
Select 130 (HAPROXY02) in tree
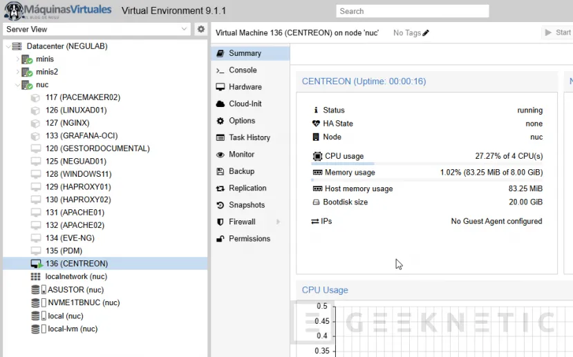[105, 200]
